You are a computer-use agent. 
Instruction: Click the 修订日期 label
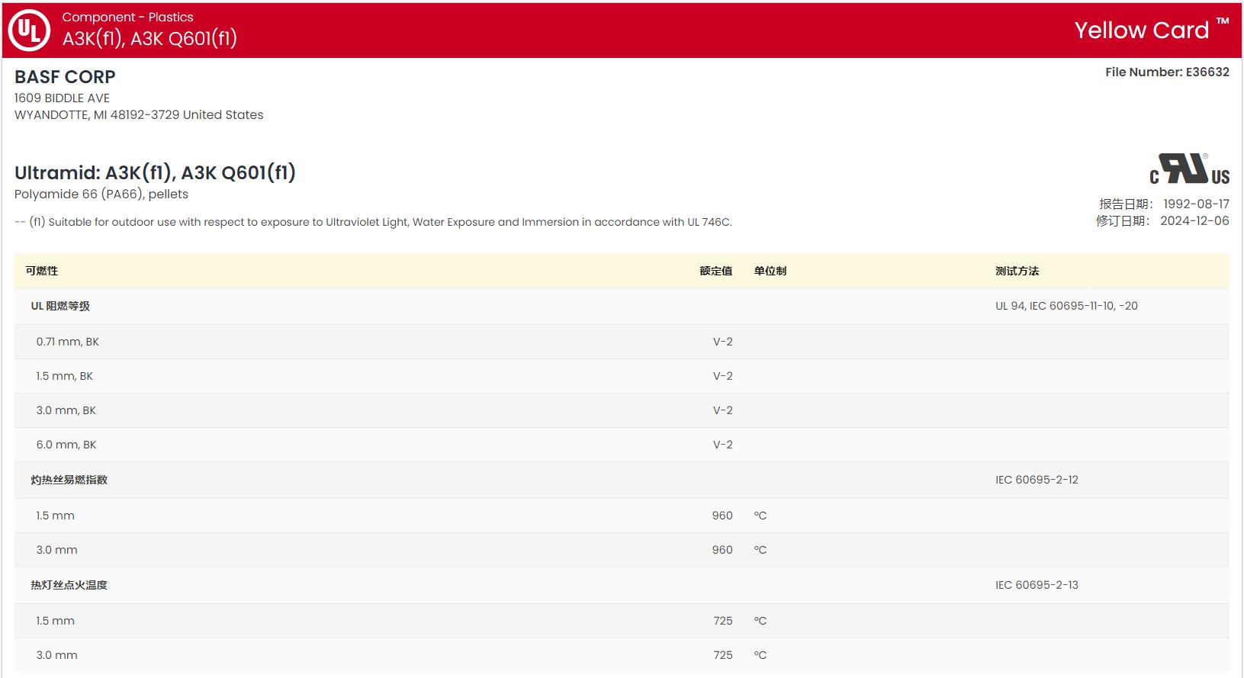click(1123, 220)
